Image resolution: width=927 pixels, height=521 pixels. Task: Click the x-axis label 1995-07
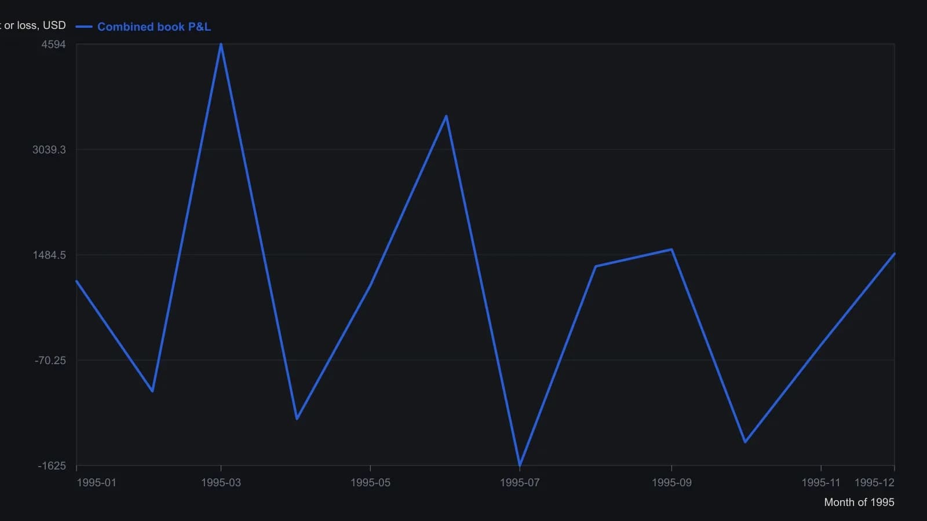[x=520, y=483]
